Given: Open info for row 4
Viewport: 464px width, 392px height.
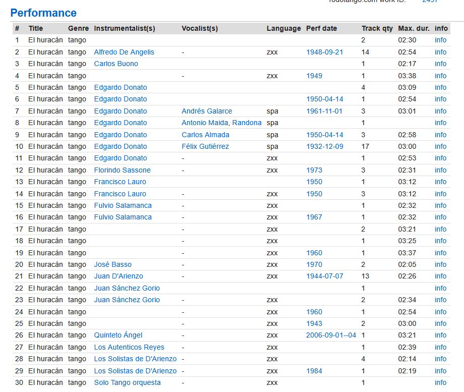Looking at the screenshot, I should click(440, 76).
